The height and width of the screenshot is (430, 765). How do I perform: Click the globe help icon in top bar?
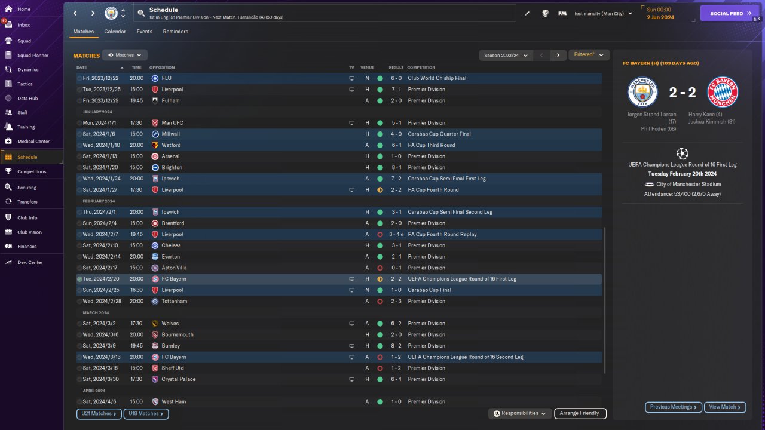pos(545,13)
